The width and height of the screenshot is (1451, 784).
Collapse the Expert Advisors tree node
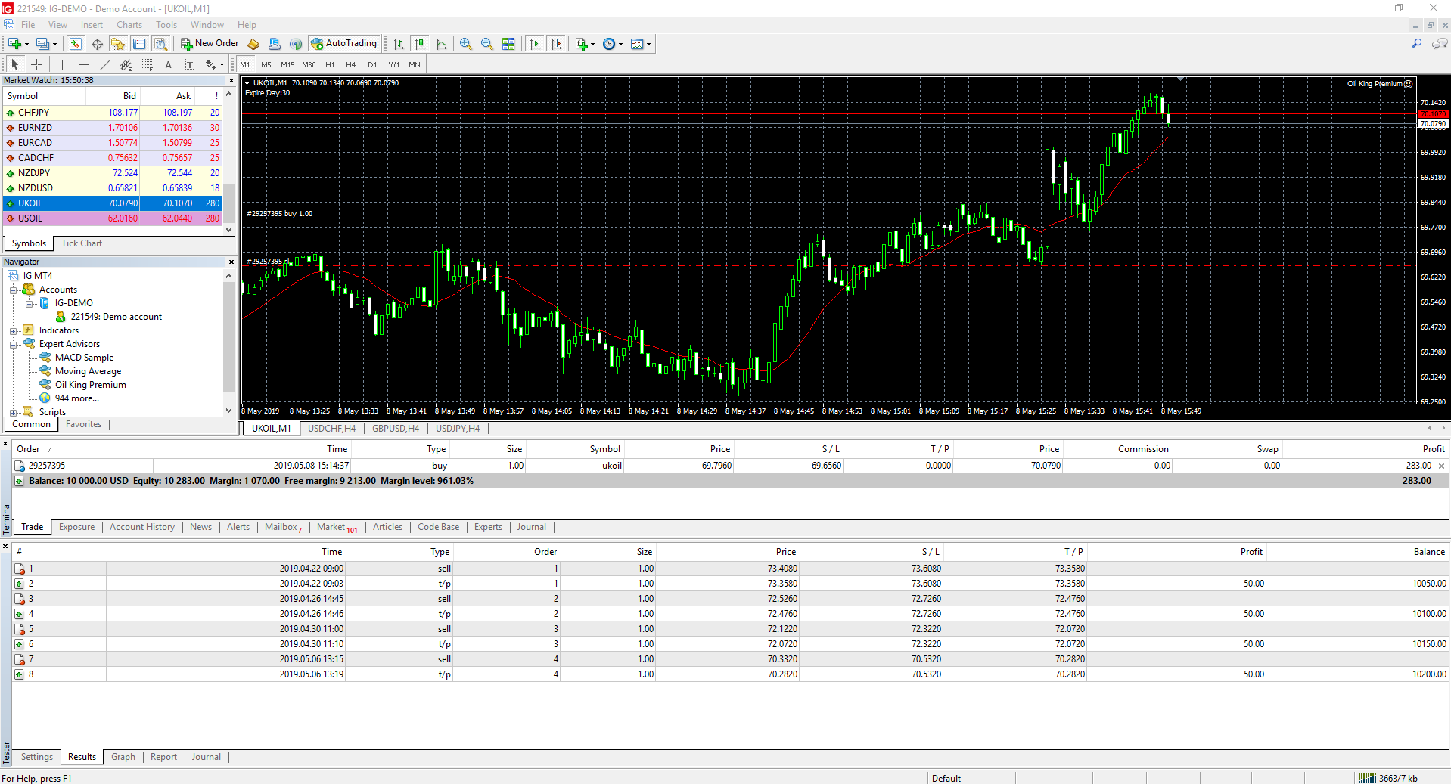point(13,345)
